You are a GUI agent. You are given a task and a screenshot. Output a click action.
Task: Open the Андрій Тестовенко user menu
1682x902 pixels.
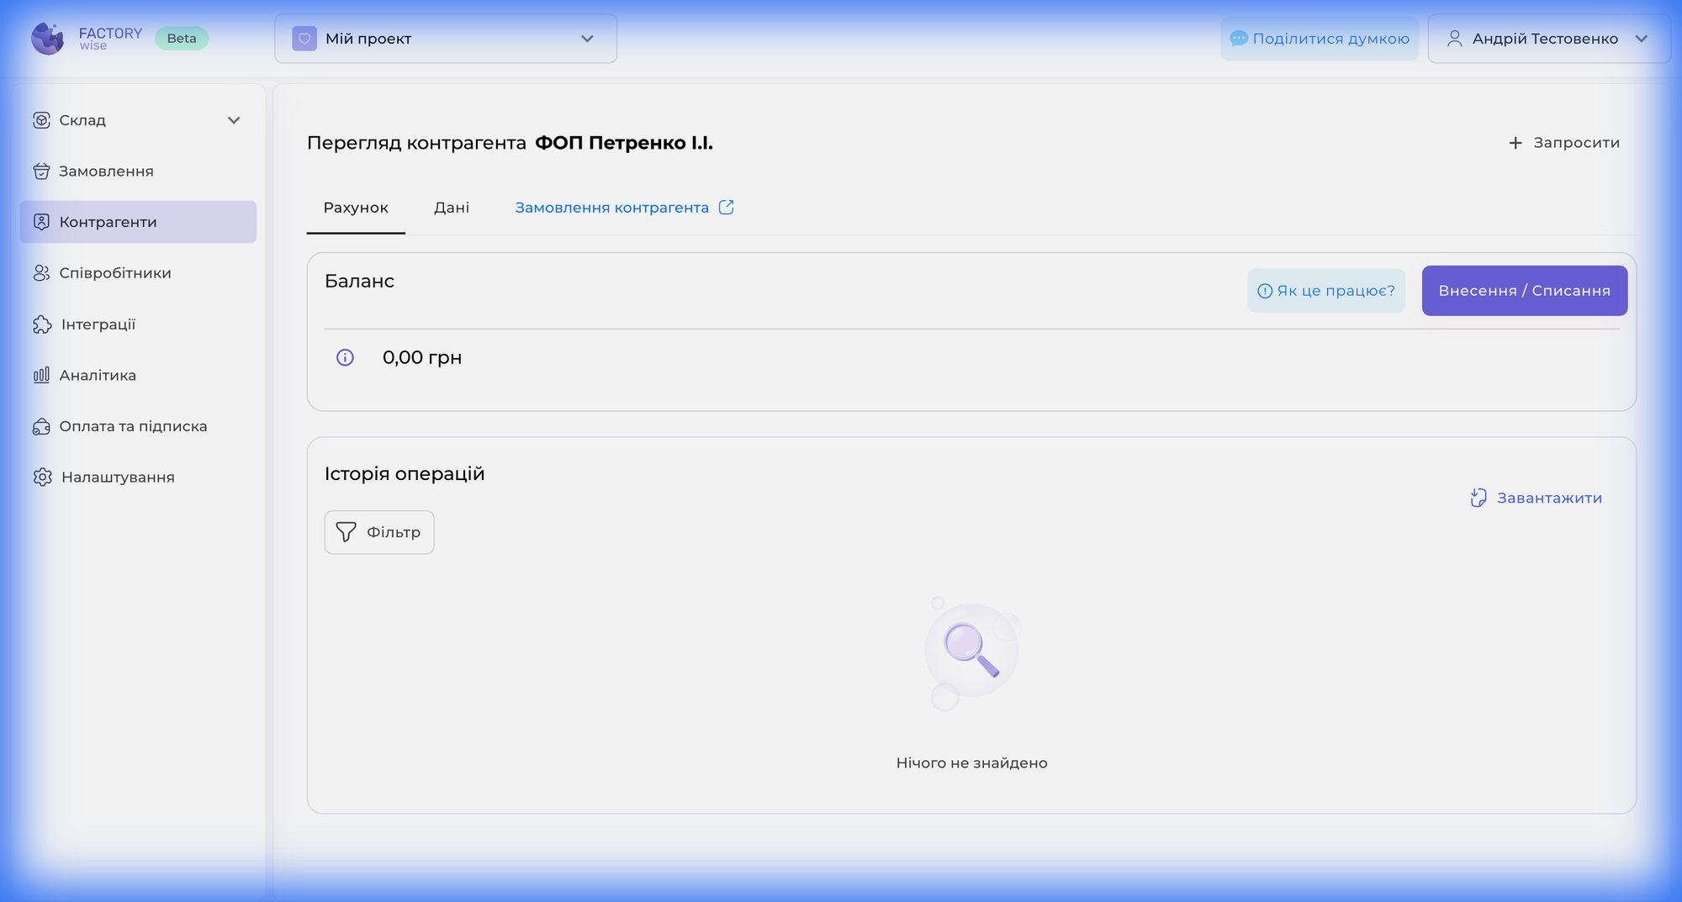click(x=1547, y=39)
